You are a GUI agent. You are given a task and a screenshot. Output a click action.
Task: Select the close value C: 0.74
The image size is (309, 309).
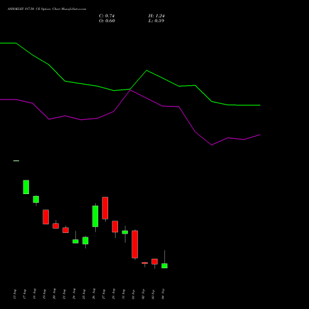tap(107, 16)
